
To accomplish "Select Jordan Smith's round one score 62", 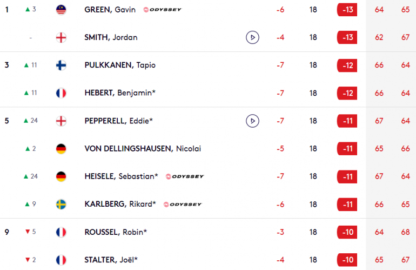I will (379, 37).
